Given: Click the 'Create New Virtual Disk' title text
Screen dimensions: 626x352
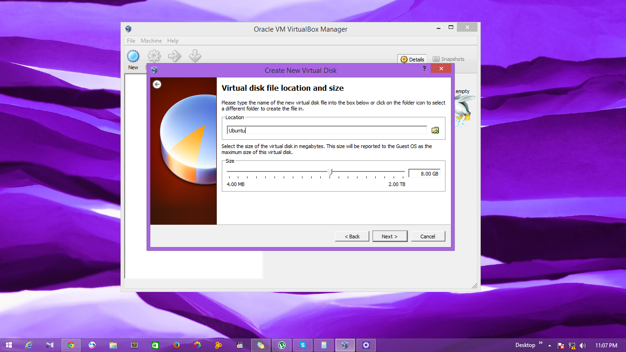Looking at the screenshot, I should point(301,71).
